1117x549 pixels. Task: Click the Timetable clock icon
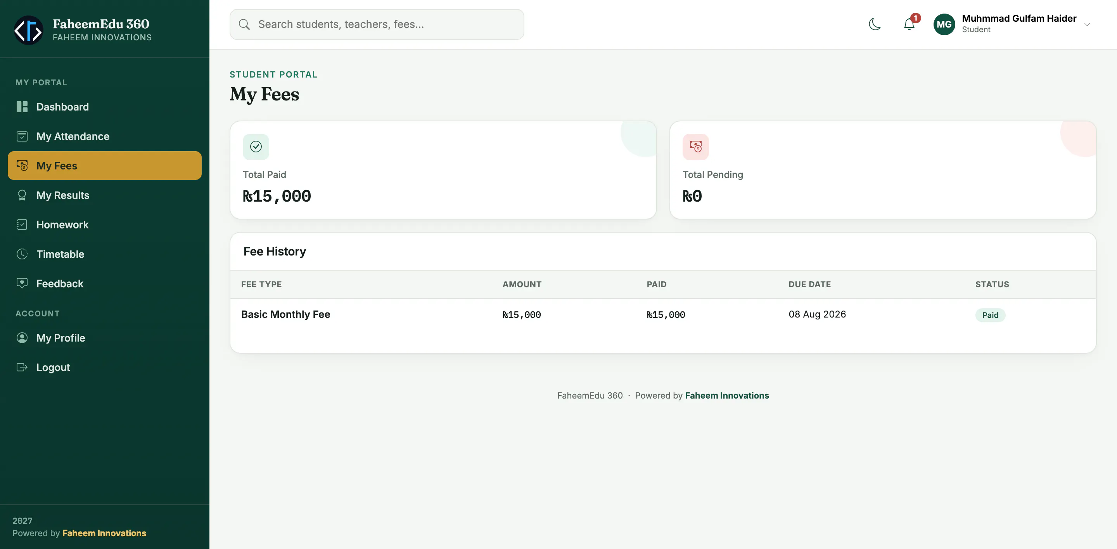pyautogui.click(x=22, y=254)
